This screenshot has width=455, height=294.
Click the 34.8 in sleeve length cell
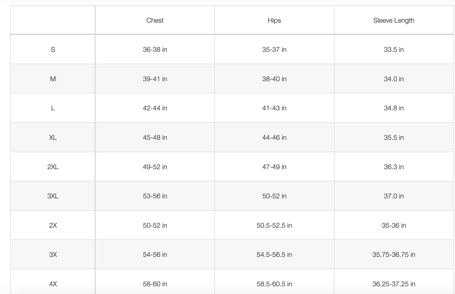(394, 108)
